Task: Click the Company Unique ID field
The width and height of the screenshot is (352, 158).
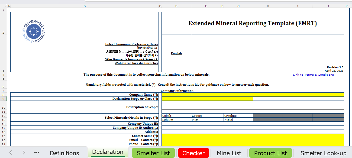Action: tap(253, 124)
